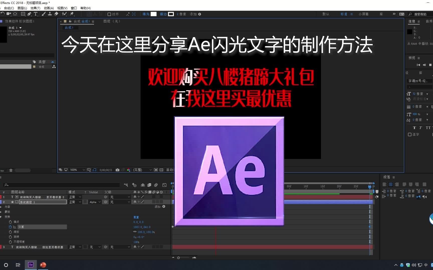The width and height of the screenshot is (433, 270).
Task: Expand the 内容 group of the shape layer
Action: [2, 207]
